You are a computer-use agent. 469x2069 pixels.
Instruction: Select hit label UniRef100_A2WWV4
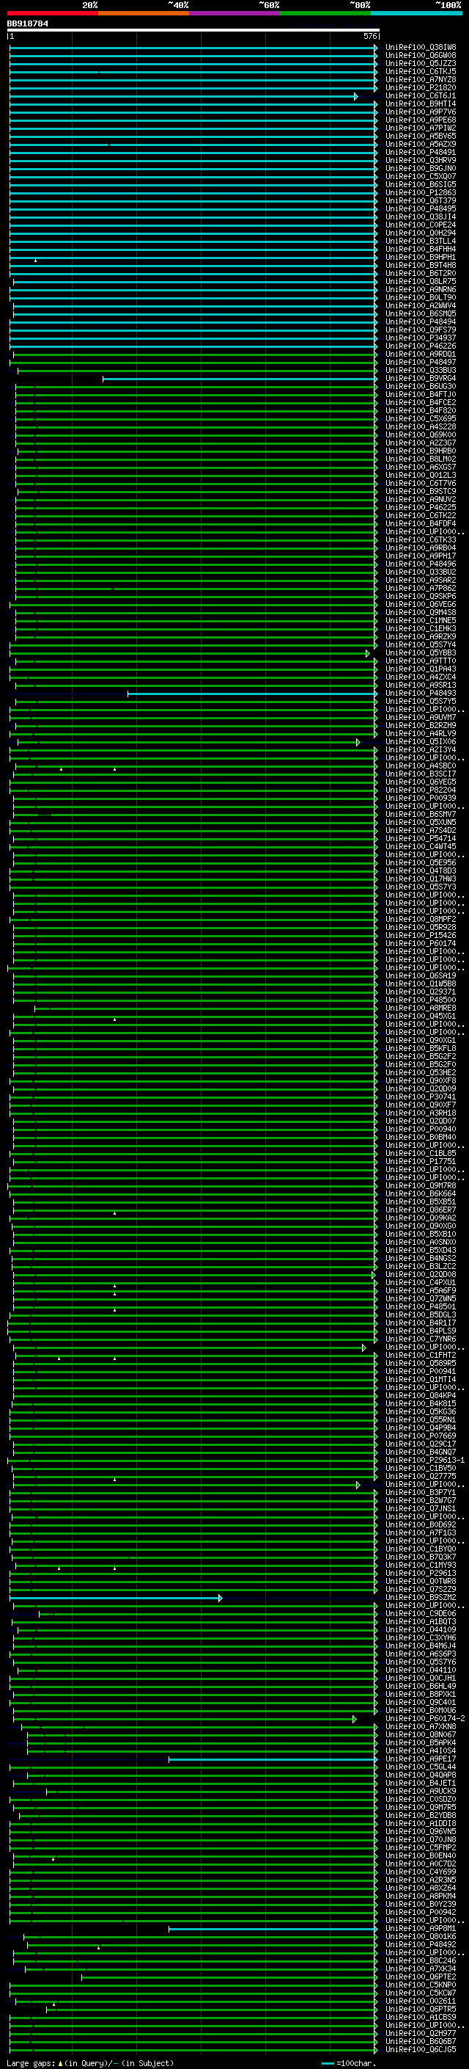pyautogui.click(x=421, y=306)
